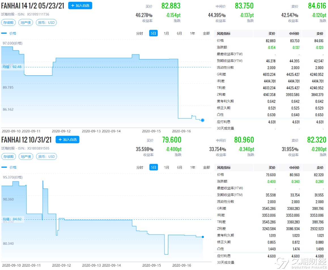Click latest data point on FANHAI 12 chart
328x270 pixels.
[203, 237]
